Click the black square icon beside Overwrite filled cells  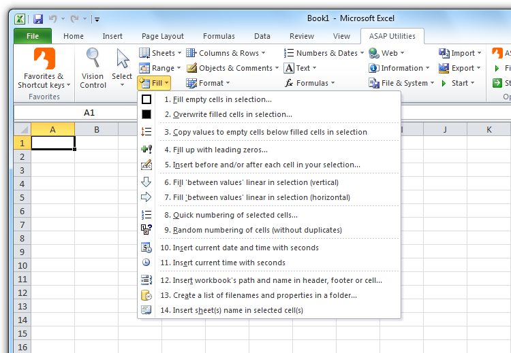click(x=146, y=114)
